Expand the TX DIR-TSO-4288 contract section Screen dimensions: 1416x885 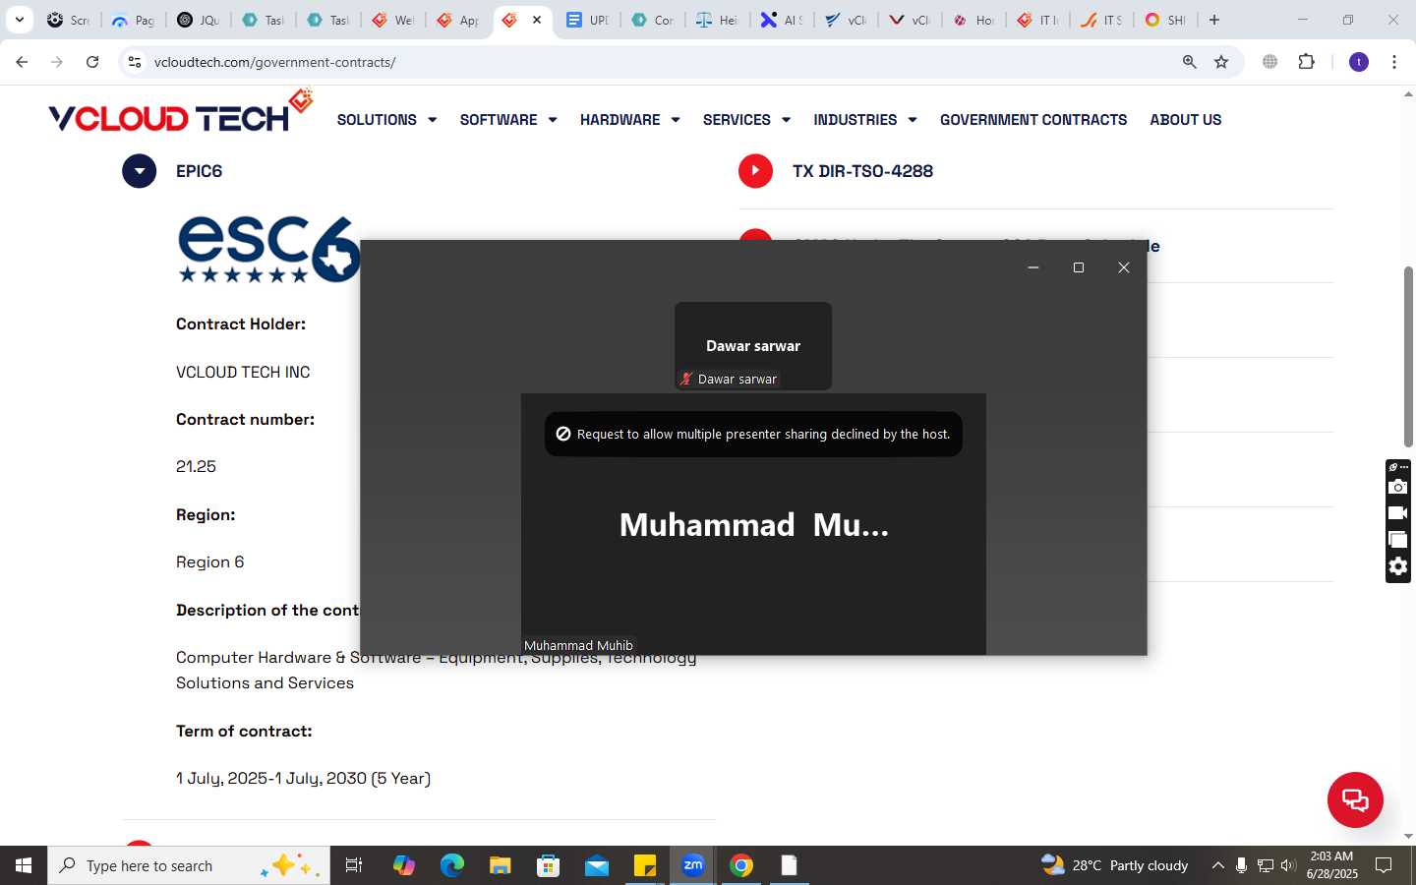pos(755,171)
